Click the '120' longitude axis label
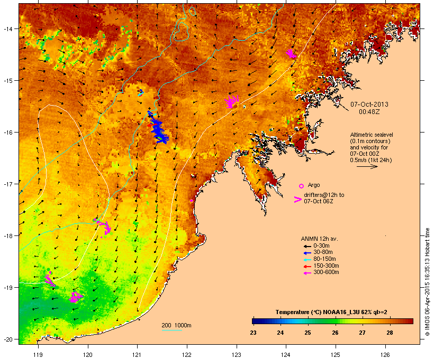Image resolution: width=434 pixels, height=359 pixels. [88, 355]
